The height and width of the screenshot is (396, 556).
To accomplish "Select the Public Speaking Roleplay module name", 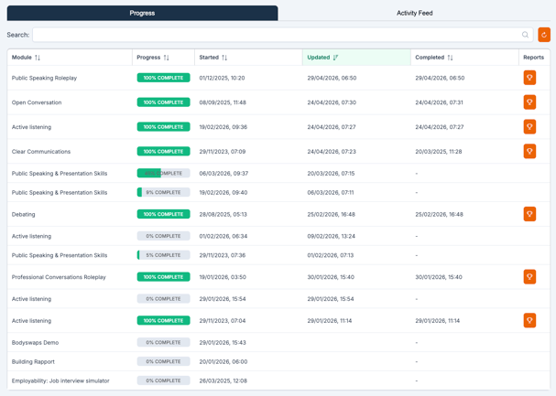I will point(44,78).
